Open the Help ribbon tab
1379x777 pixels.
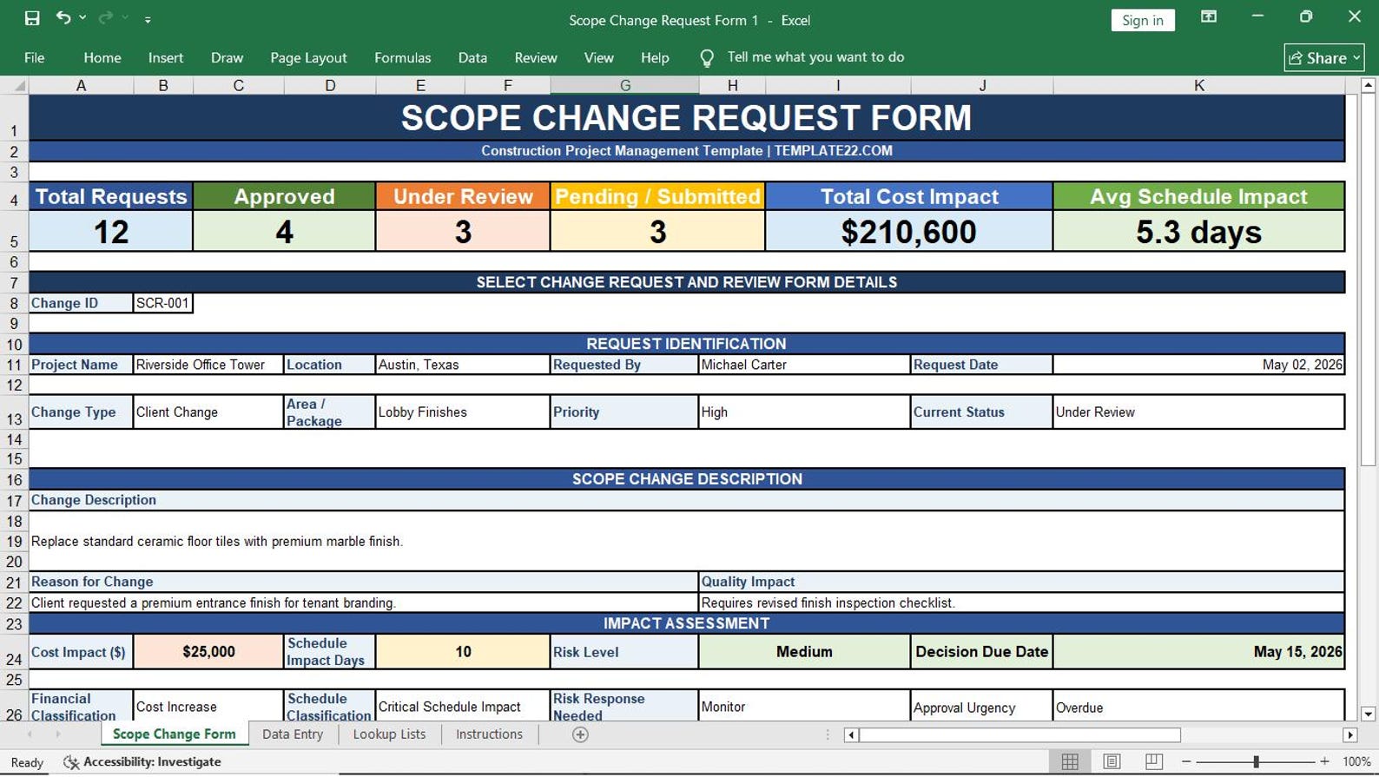[655, 57]
